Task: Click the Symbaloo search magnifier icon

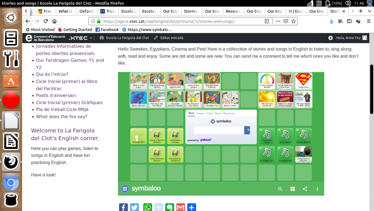Action: pyautogui.click(x=280, y=189)
